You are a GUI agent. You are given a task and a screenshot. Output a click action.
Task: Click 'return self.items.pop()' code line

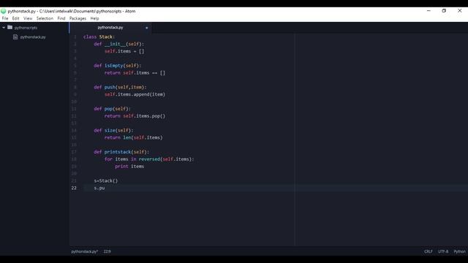(x=135, y=116)
